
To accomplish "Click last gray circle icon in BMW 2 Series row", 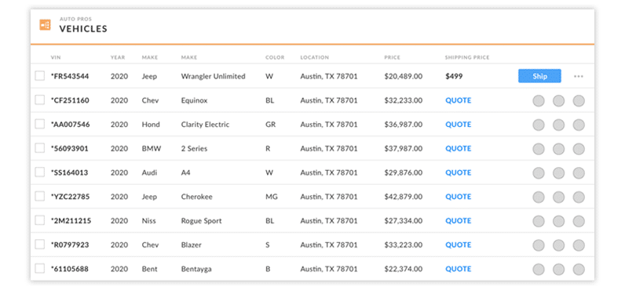I will click(579, 149).
